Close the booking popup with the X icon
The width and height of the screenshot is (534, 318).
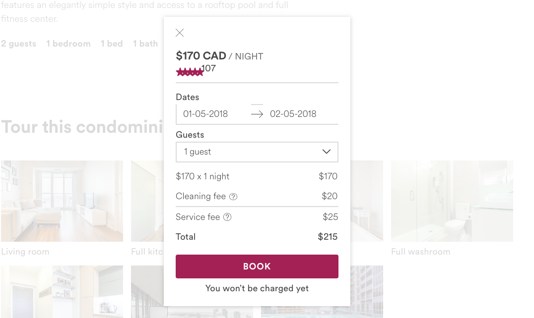click(180, 33)
